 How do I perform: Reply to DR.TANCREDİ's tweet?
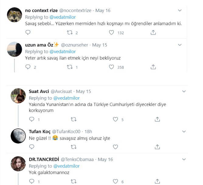point(32,181)
